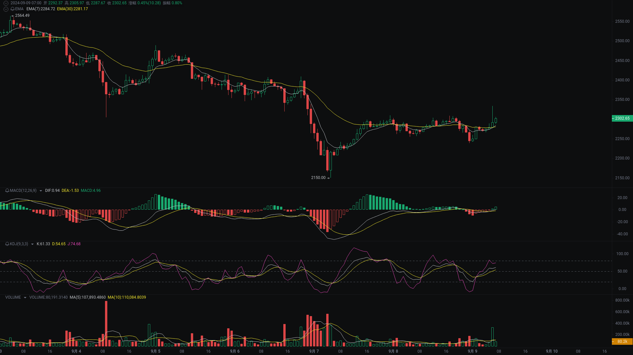Click the DIF:0.94 value label
This screenshot has height=355, width=633.
[52, 191]
